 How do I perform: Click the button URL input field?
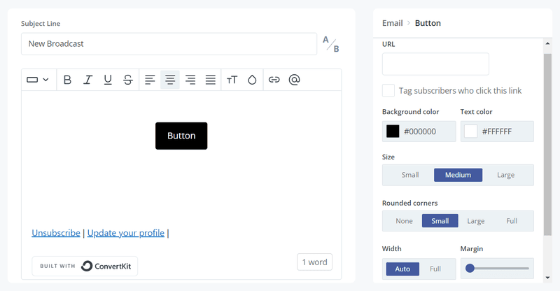click(x=435, y=64)
